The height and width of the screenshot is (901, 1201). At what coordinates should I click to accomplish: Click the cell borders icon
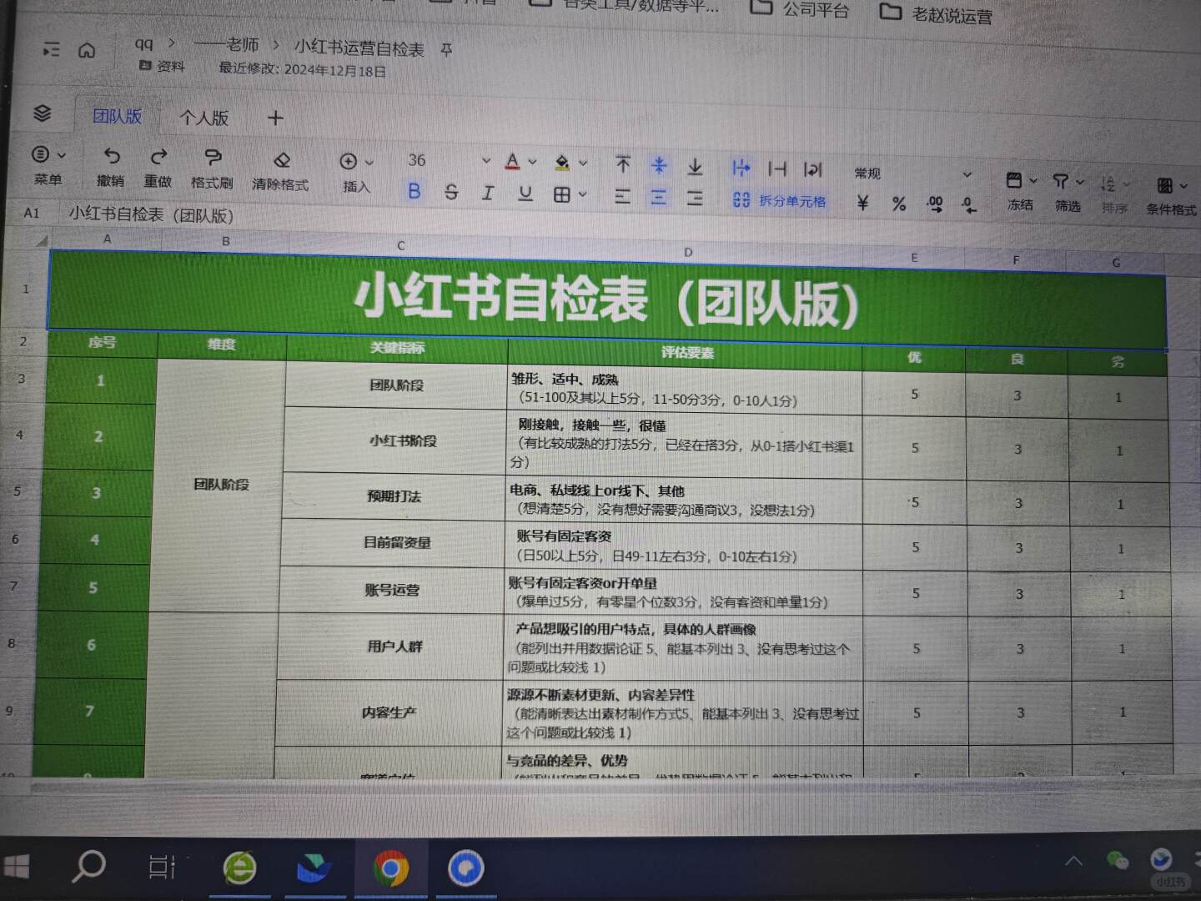[562, 194]
